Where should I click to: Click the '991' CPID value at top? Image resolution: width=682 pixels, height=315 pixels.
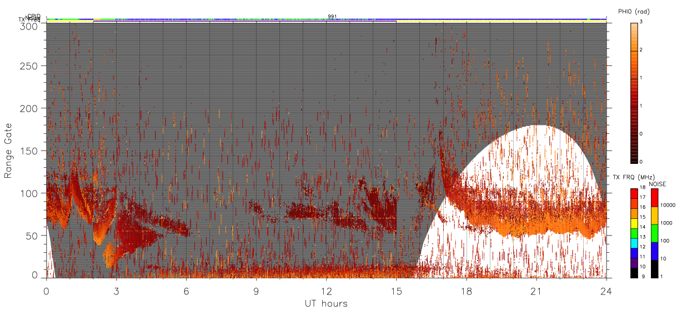332,17
